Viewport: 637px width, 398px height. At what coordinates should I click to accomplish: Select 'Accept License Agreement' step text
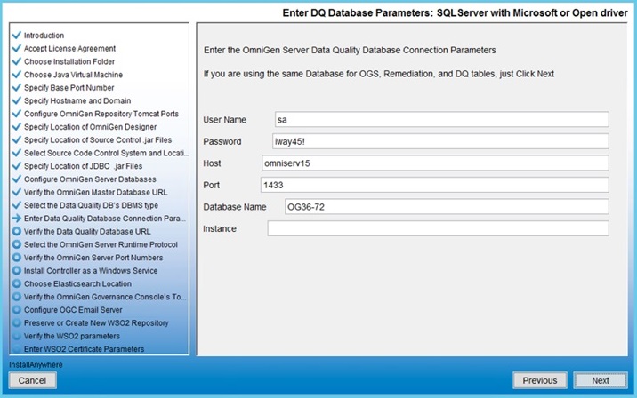click(70, 48)
